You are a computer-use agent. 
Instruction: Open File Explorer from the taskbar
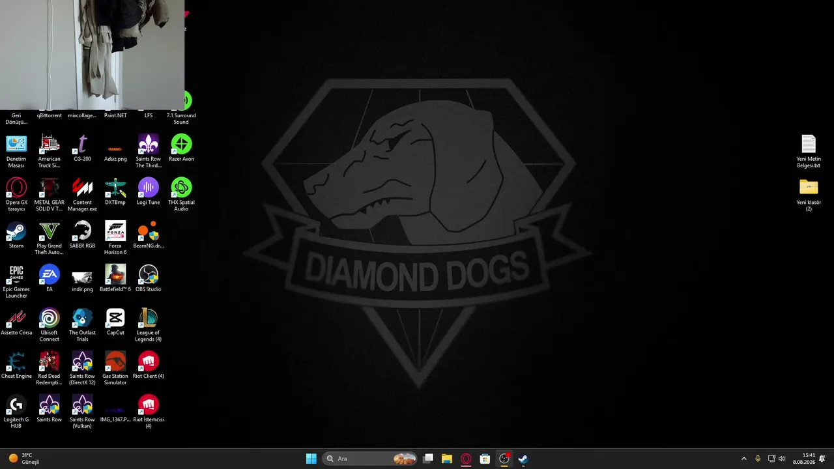click(x=447, y=459)
